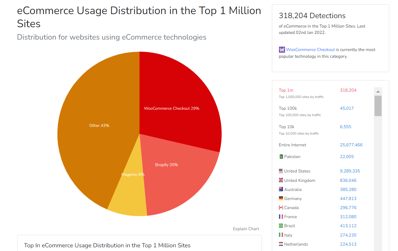The image size is (398, 251).
Task: Select the Top 1m list entry
Action: click(286, 90)
